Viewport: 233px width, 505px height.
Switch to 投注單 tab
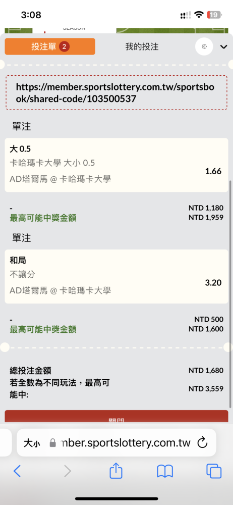click(x=50, y=46)
